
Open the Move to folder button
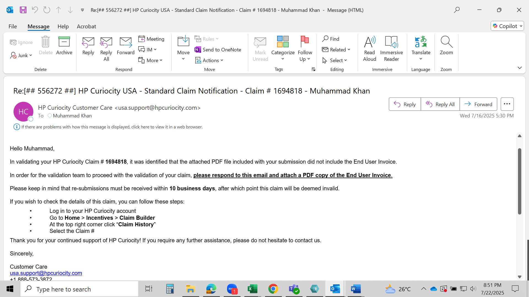point(183,48)
